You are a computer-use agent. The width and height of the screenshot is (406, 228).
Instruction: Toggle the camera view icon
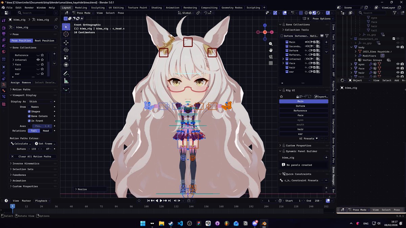click(x=271, y=57)
